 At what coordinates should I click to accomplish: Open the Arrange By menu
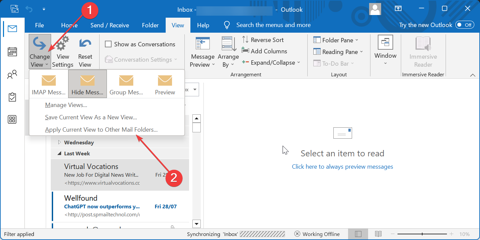click(228, 52)
